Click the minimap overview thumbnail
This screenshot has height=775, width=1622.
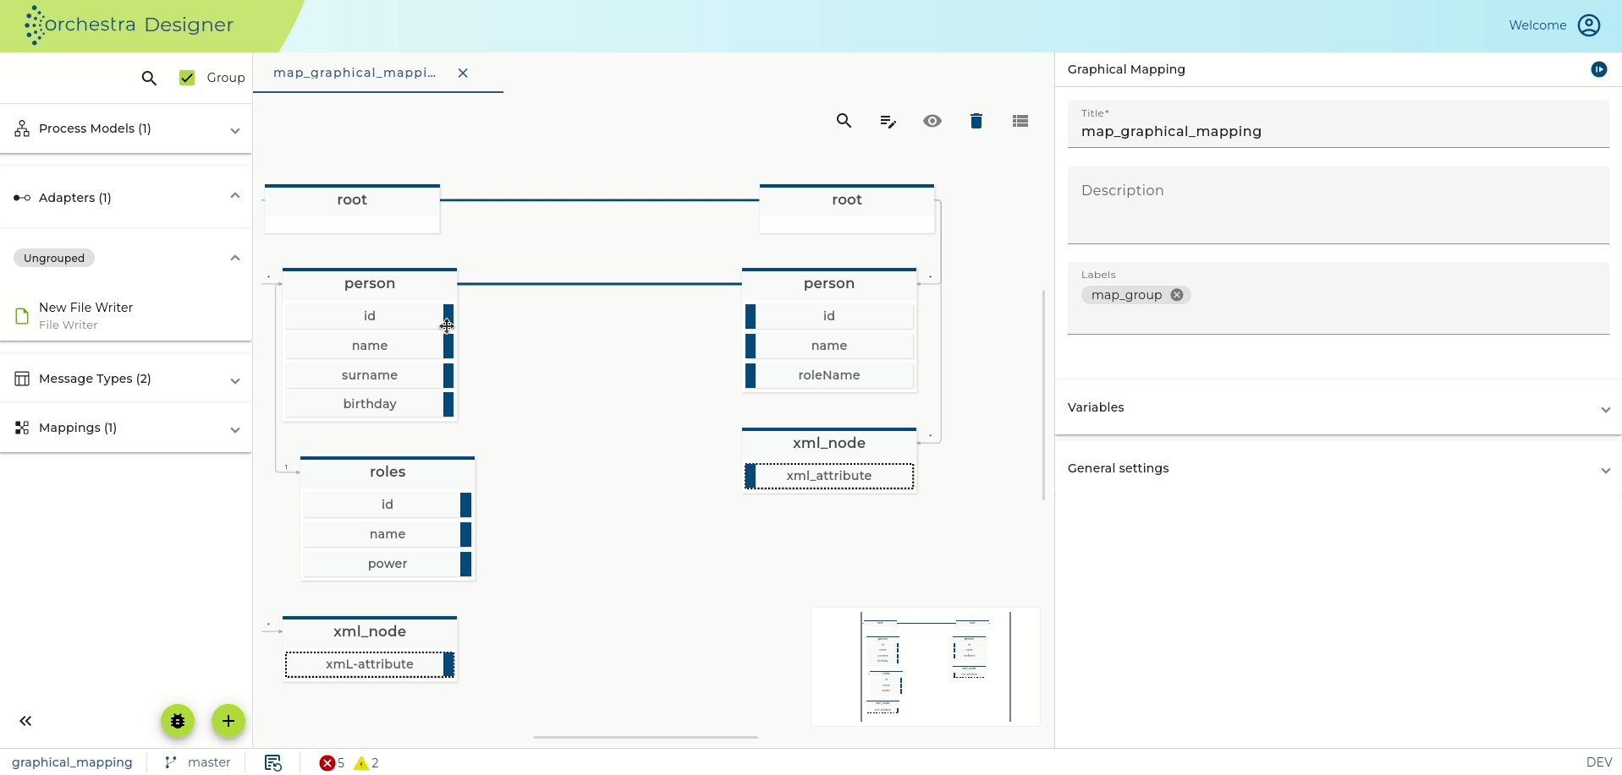(x=926, y=667)
